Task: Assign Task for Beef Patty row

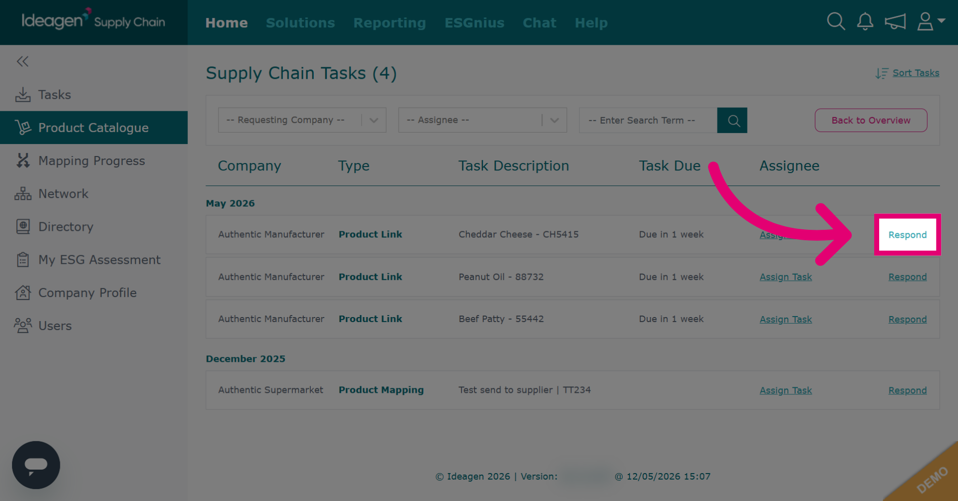Action: tap(786, 320)
